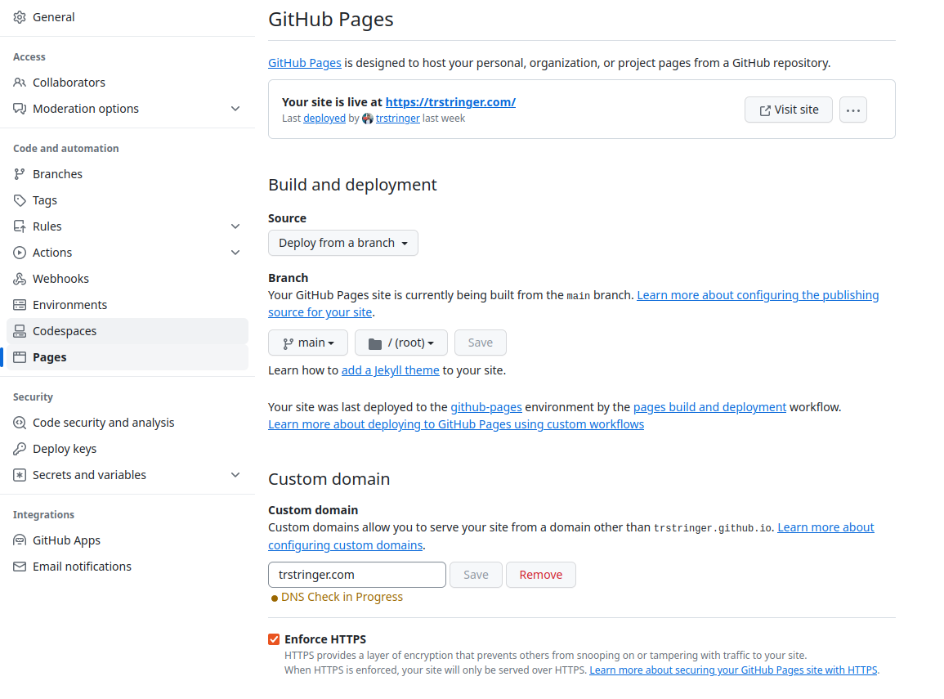The width and height of the screenshot is (944, 699).
Task: Click the DNS Check in Progress indicator
Action: pyautogui.click(x=337, y=597)
